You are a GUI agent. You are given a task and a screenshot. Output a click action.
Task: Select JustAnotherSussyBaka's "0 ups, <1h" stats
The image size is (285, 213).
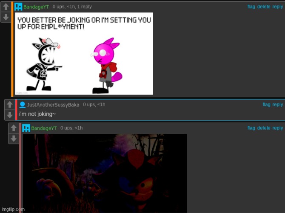pos(94,104)
